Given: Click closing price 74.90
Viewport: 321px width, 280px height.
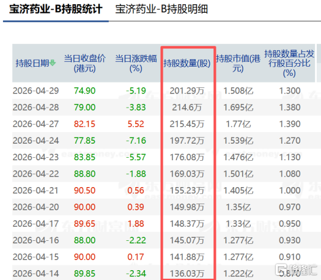Looking at the screenshot, I should coord(85,90).
